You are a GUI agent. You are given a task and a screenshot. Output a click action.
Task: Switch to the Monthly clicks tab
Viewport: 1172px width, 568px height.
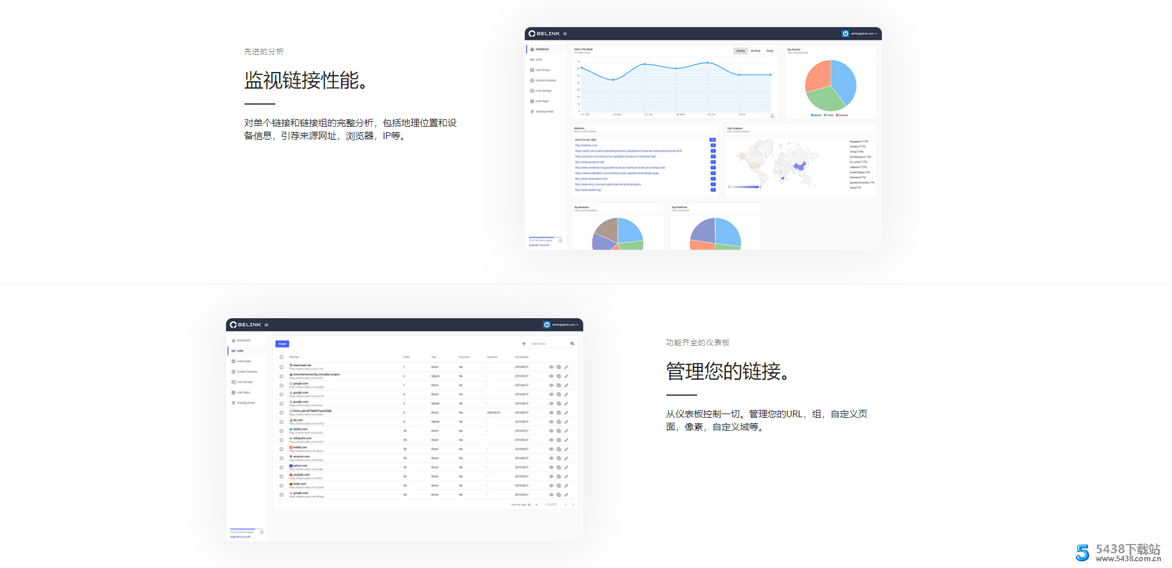pyautogui.click(x=755, y=50)
